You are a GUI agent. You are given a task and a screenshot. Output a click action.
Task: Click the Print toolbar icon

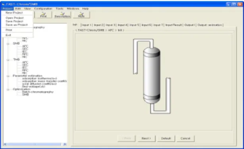[x=43, y=15]
